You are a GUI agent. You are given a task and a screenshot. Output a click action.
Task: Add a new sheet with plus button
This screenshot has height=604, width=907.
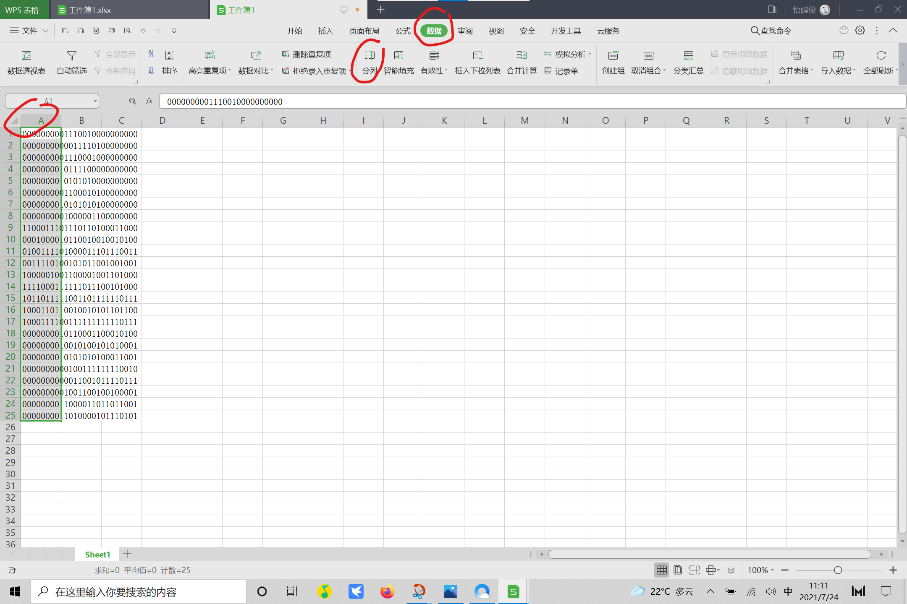tap(127, 554)
